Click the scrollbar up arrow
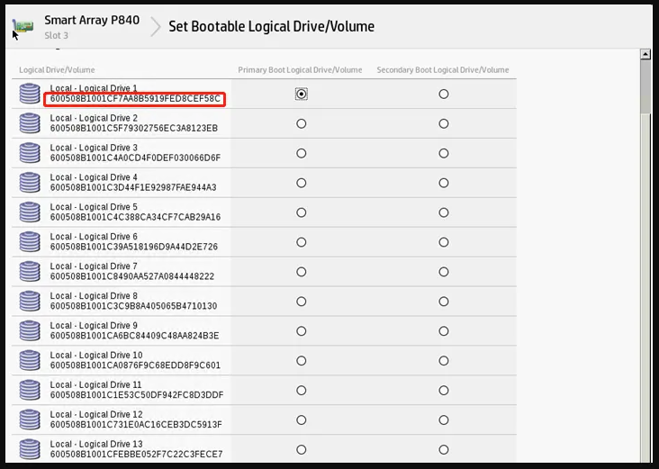Viewport: 659px width, 469px height. [x=645, y=54]
